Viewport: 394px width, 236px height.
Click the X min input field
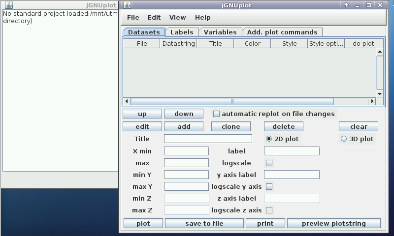pyautogui.click(x=187, y=151)
